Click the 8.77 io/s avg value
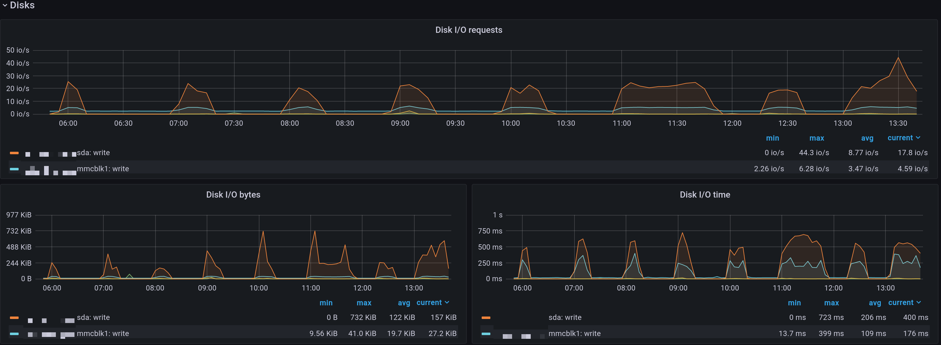Image resolution: width=941 pixels, height=345 pixels. coord(863,153)
